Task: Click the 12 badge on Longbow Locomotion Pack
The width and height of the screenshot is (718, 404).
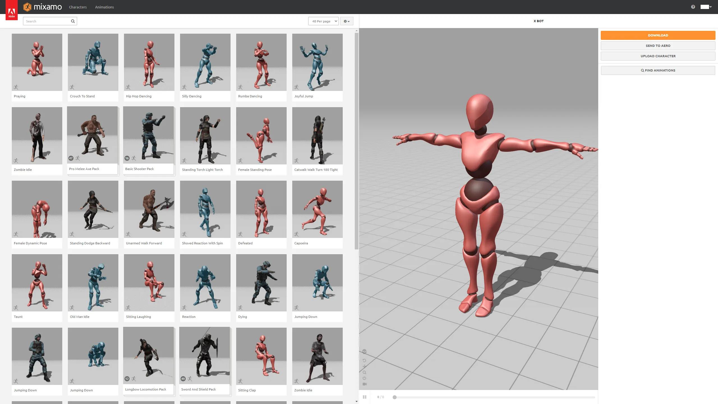Action: (127, 379)
